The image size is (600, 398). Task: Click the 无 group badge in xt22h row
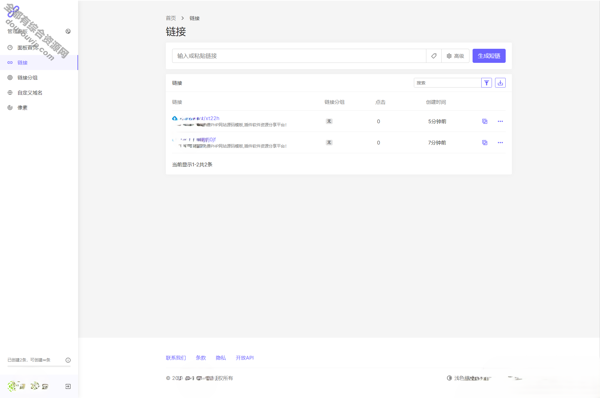[329, 121]
